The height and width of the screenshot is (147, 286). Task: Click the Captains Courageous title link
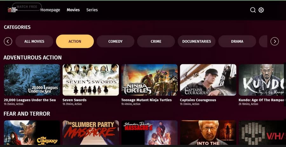[x=198, y=100]
